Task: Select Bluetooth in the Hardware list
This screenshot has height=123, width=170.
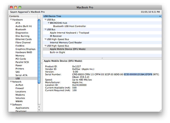Action: click(21, 29)
